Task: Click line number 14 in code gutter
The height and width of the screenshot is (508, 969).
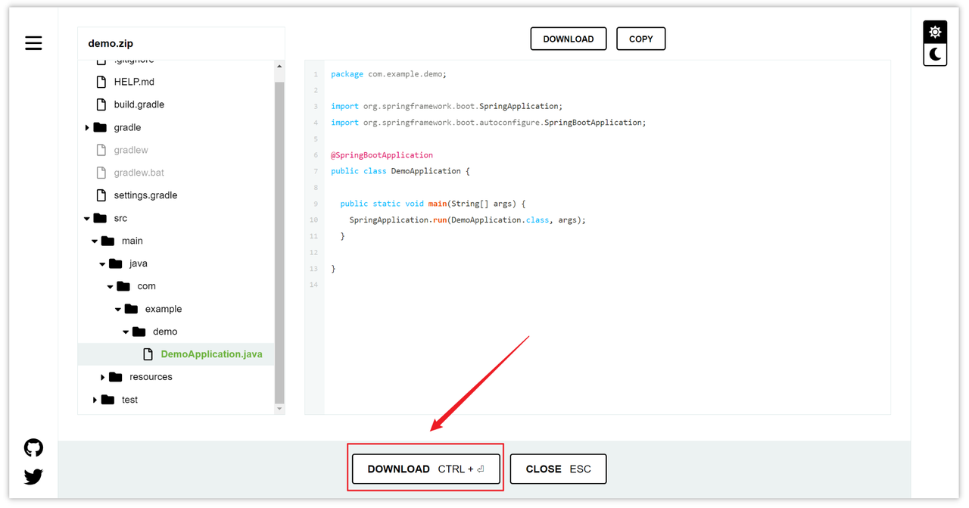Action: click(x=314, y=285)
